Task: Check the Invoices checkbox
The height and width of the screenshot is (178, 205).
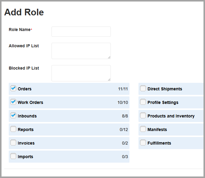Action: pos(13,143)
